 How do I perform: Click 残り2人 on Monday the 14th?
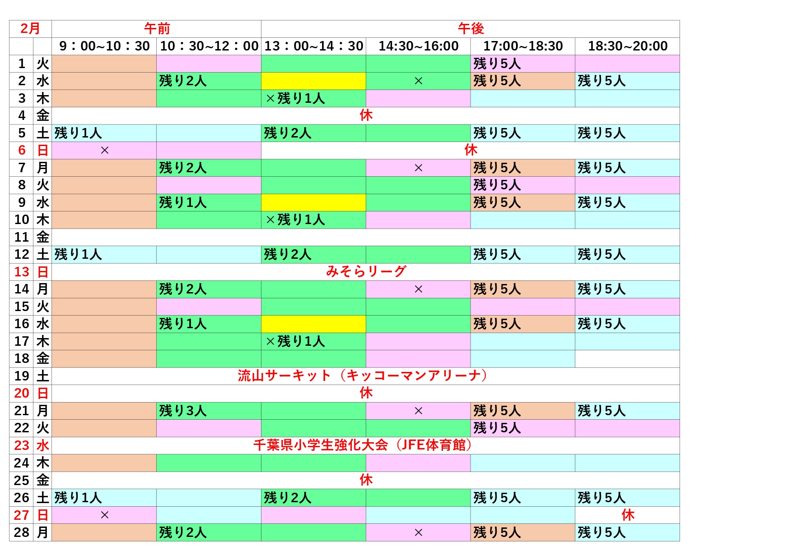(x=183, y=289)
